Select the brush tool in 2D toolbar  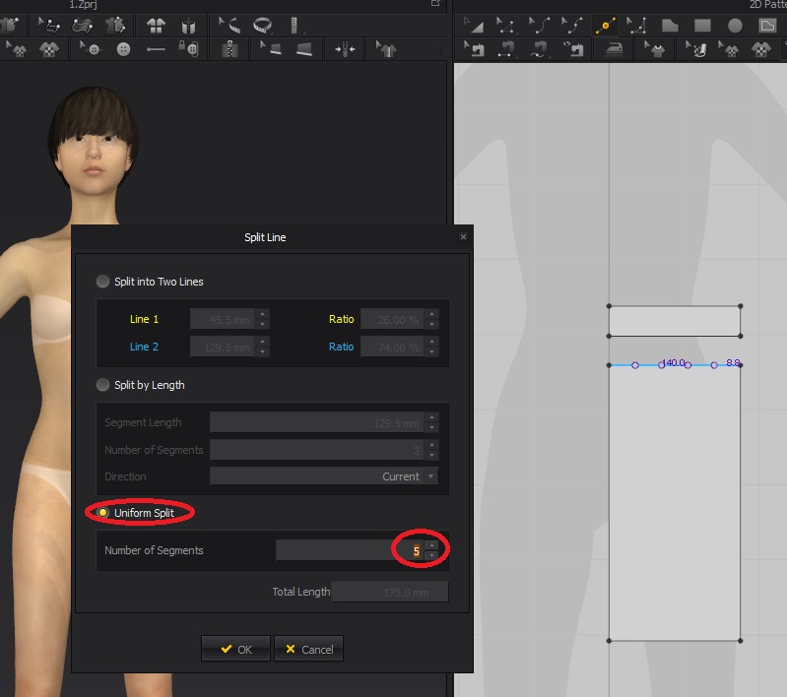pos(695,48)
